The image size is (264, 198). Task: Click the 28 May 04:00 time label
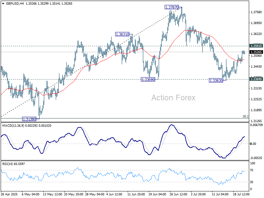click(95, 194)
